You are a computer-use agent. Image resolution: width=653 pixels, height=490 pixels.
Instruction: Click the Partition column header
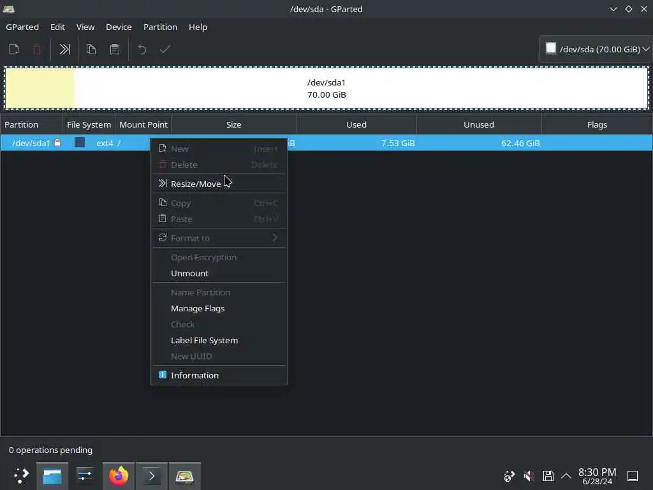31,124
